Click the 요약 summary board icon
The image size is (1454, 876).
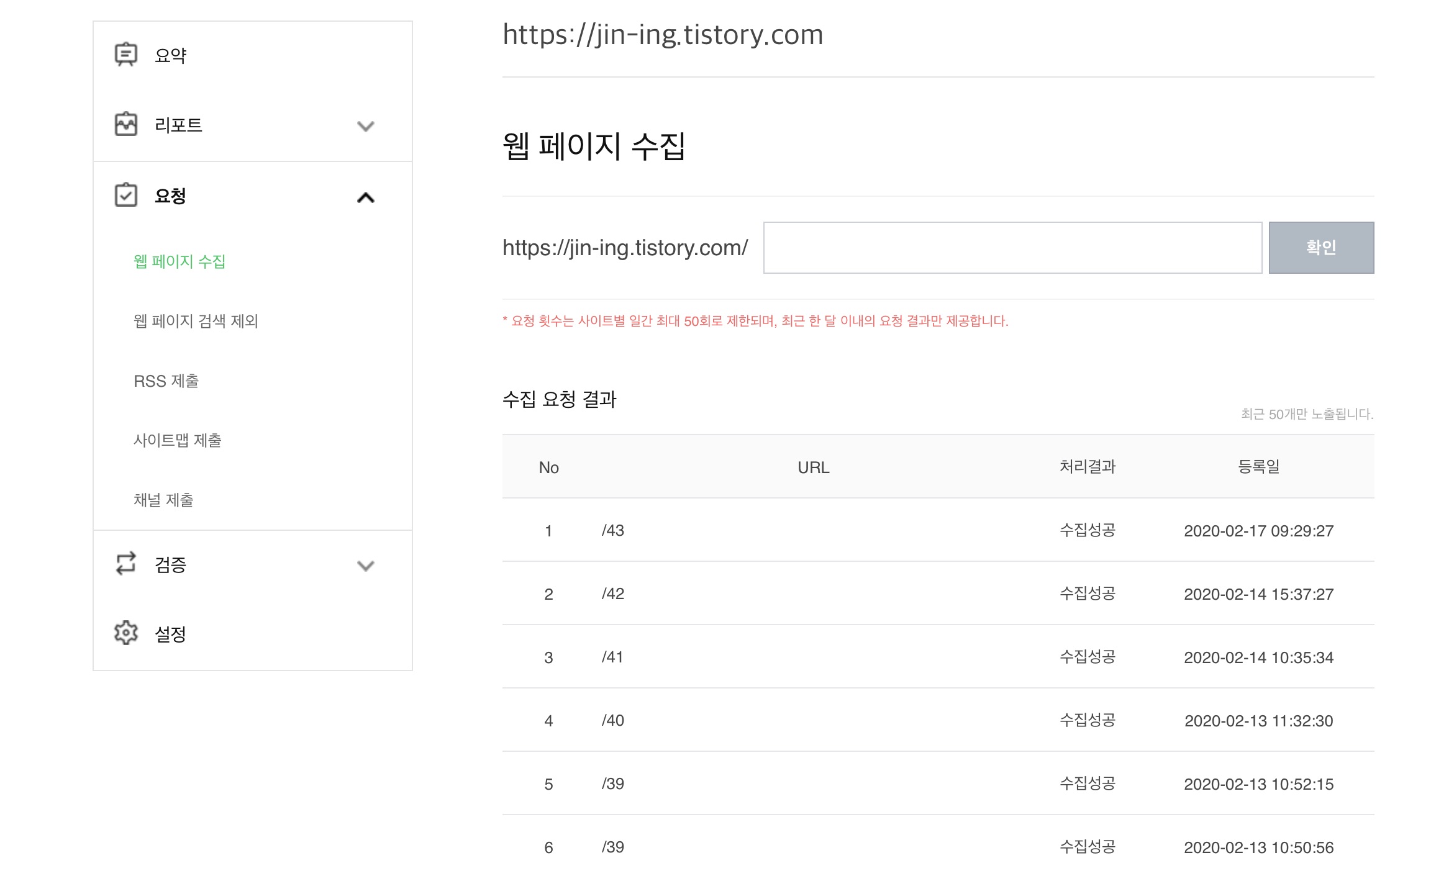tap(125, 55)
